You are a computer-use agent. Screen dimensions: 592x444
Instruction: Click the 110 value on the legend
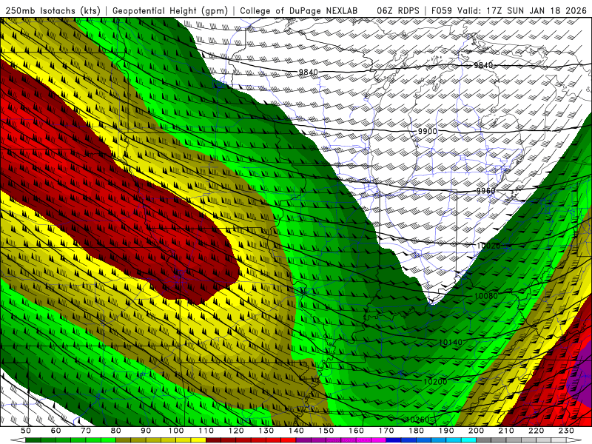206,431
